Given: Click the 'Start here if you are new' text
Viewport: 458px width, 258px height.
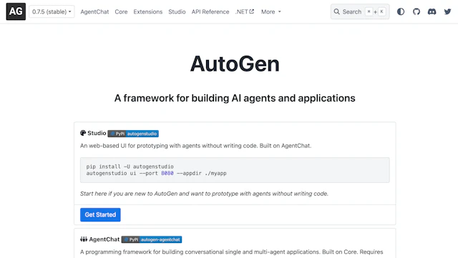Looking at the screenshot, I should coord(204,194).
